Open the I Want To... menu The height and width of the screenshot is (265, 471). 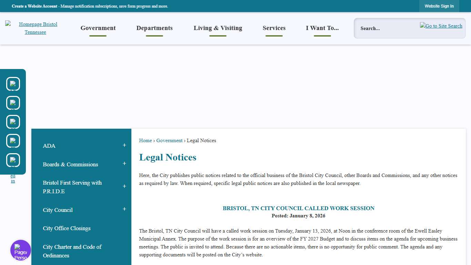(322, 28)
